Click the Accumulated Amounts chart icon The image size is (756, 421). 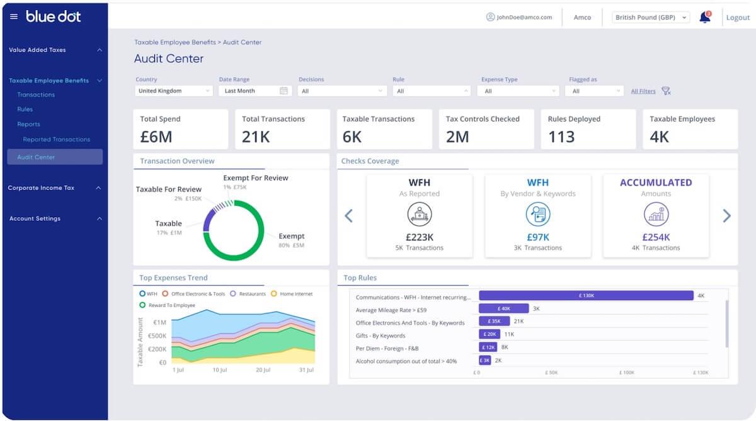[x=656, y=215]
